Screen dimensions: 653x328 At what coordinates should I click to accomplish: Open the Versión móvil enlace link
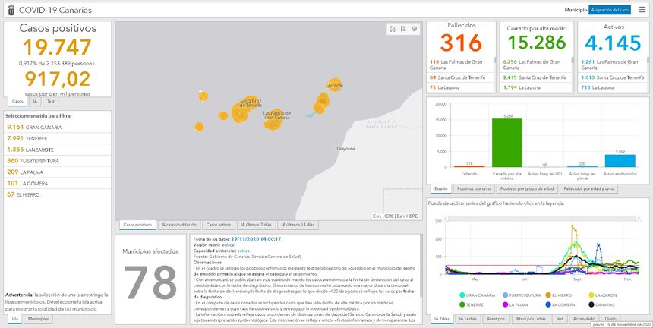[226, 246]
